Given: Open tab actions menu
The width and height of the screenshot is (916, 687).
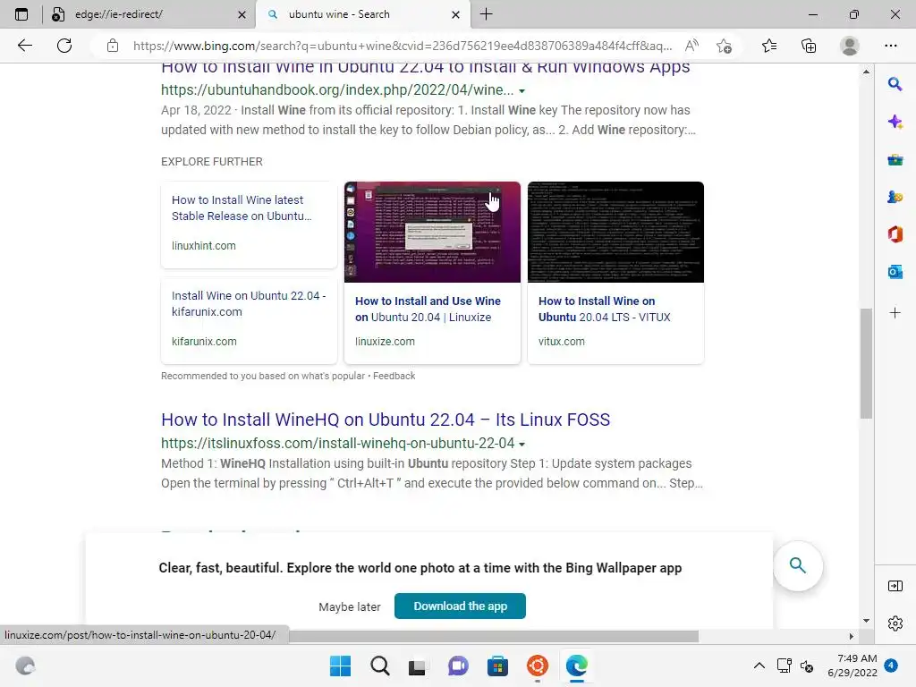Looking at the screenshot, I should pyautogui.click(x=21, y=14).
